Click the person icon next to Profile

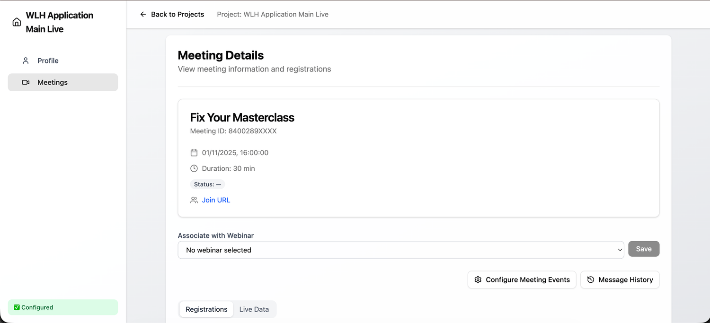tap(26, 61)
